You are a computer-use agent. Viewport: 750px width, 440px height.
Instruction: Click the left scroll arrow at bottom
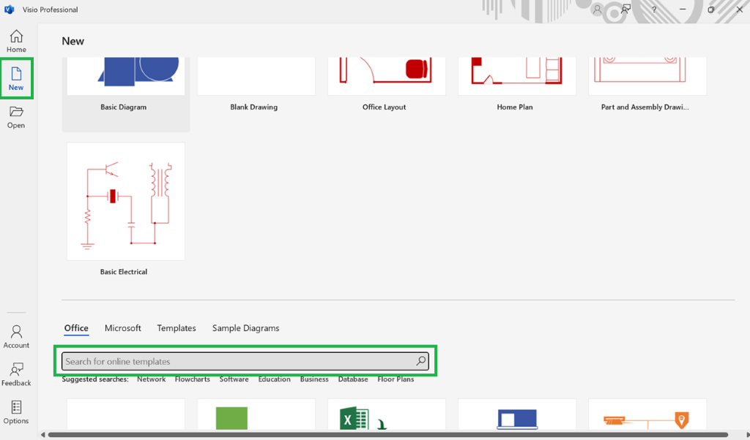[43, 435]
